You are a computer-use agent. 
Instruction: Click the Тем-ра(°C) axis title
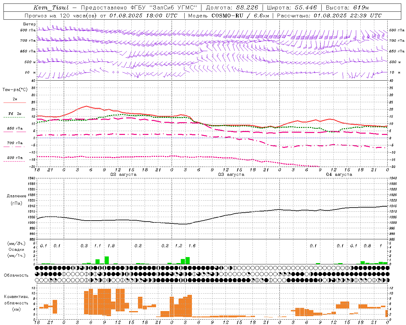click(15, 90)
